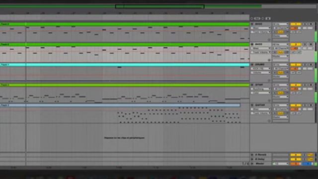The width and height of the screenshot is (318, 179).
Task: Open the Master track output dropdown
Action: click(281, 164)
